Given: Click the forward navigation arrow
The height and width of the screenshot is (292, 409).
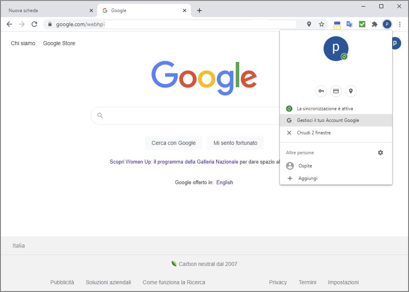Looking at the screenshot, I should pos(22,24).
